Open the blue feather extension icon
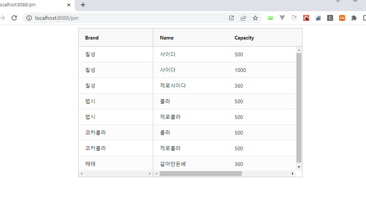Viewport: 366px width, 201px height. pyautogui.click(x=318, y=18)
